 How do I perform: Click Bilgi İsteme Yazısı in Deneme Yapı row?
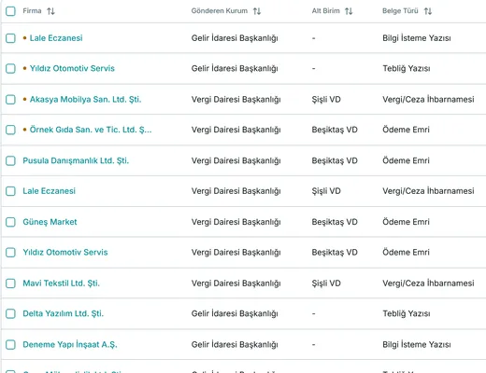point(417,344)
